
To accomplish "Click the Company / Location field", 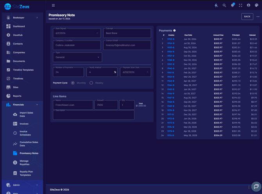I will coord(77,45).
